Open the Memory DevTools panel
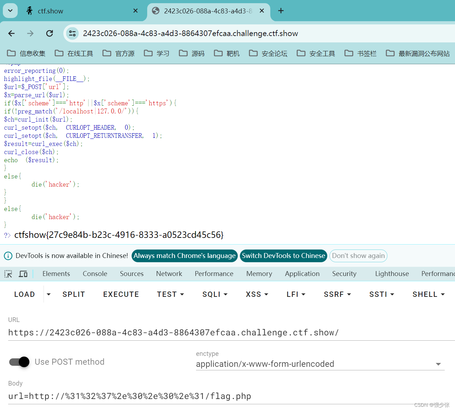Screen dimensions: 455x411 tap(259, 274)
